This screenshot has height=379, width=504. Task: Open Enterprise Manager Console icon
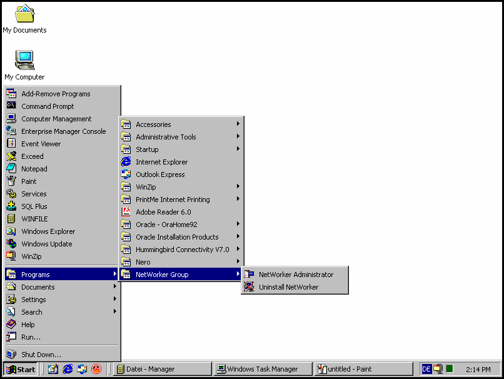[x=11, y=131]
